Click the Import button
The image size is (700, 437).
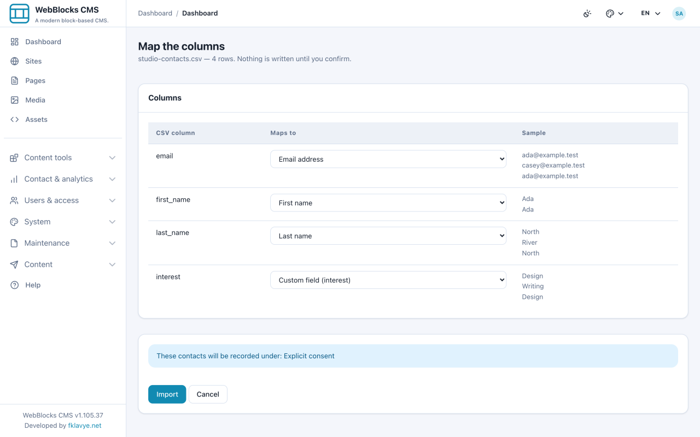point(167,394)
